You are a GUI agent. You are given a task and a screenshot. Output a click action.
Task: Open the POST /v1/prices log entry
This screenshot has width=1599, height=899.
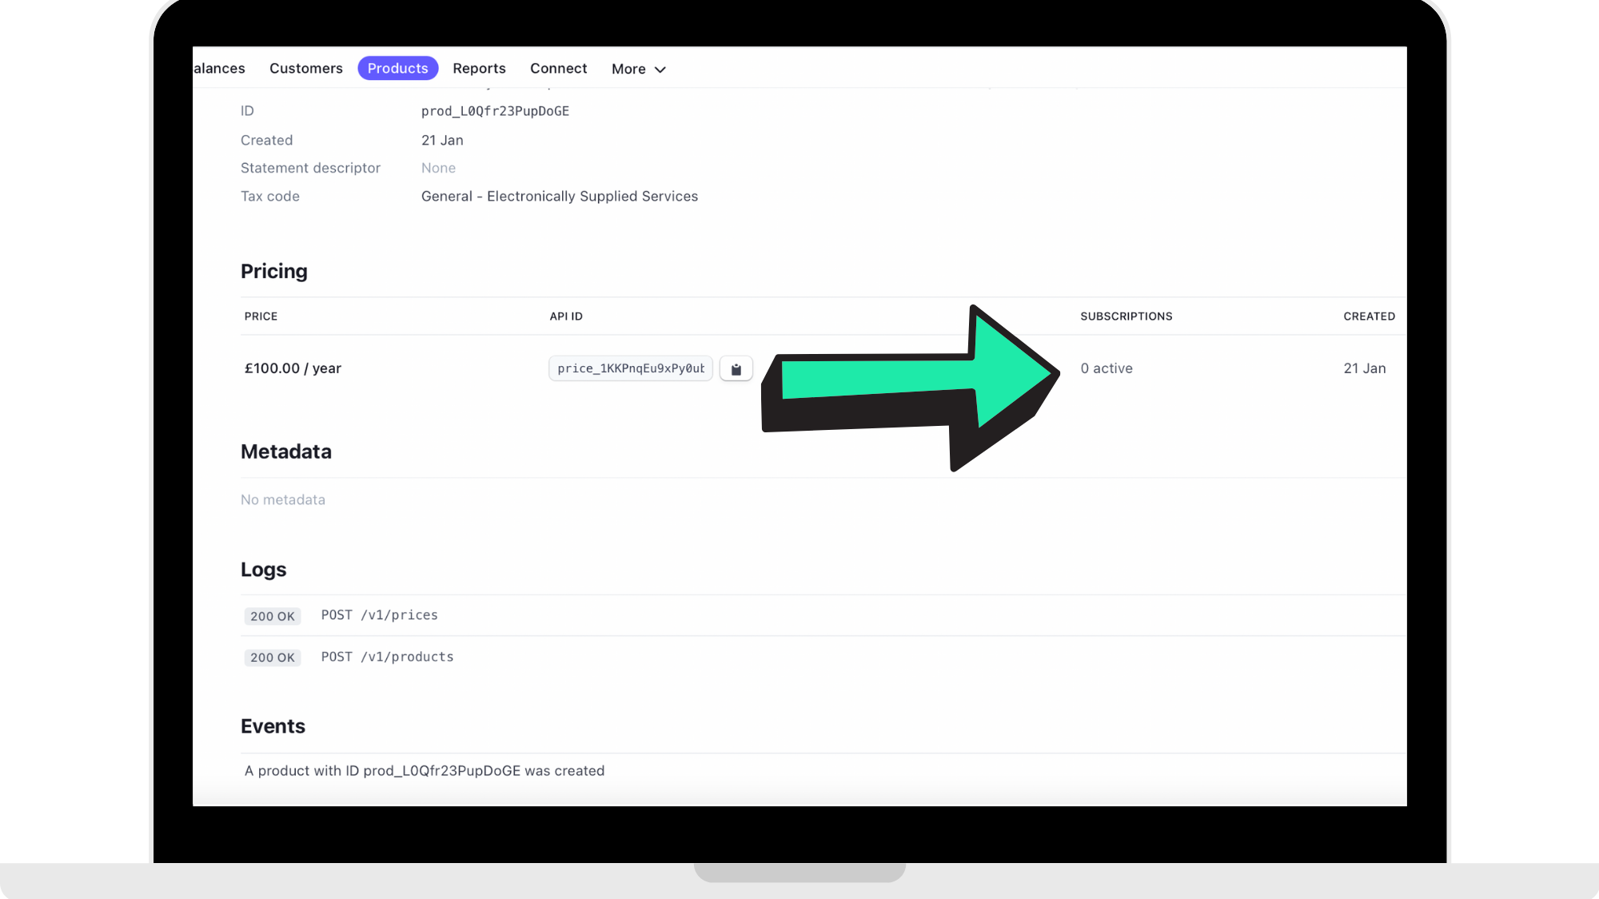coord(379,615)
